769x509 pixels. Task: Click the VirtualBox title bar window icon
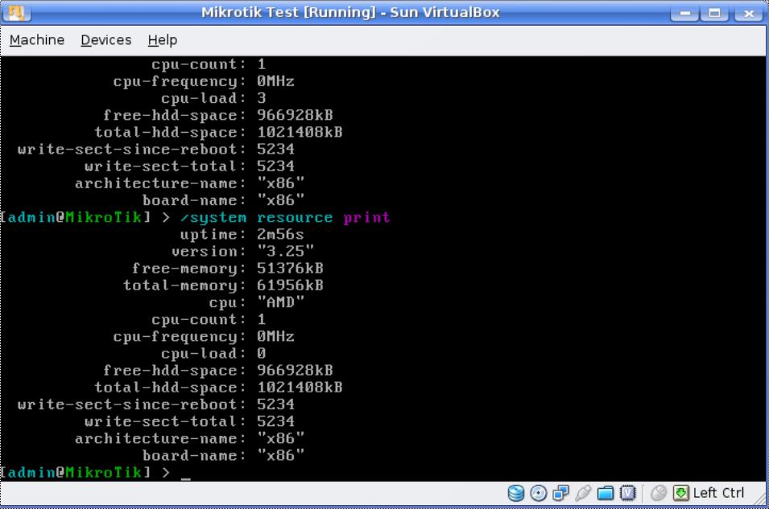[17, 12]
